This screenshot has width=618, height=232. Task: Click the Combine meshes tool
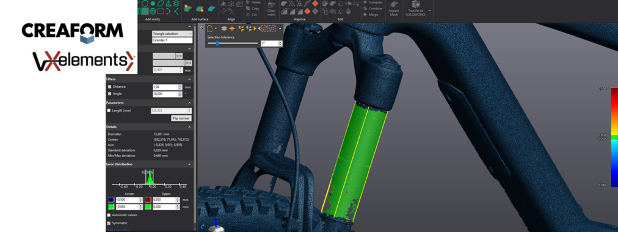[x=373, y=8]
